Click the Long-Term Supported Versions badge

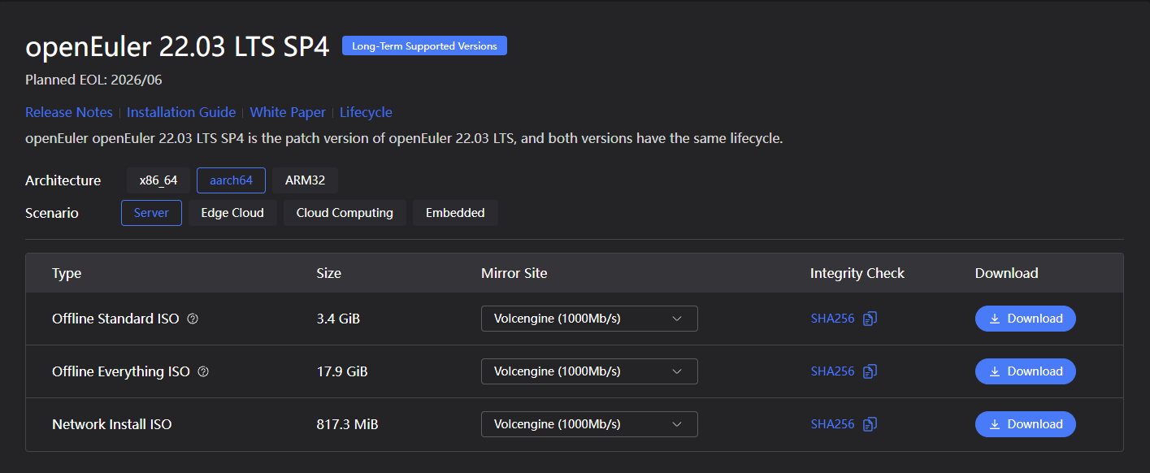pos(424,46)
